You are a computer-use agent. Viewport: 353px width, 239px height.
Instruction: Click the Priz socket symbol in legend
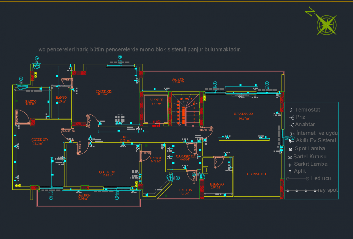tap(291, 117)
